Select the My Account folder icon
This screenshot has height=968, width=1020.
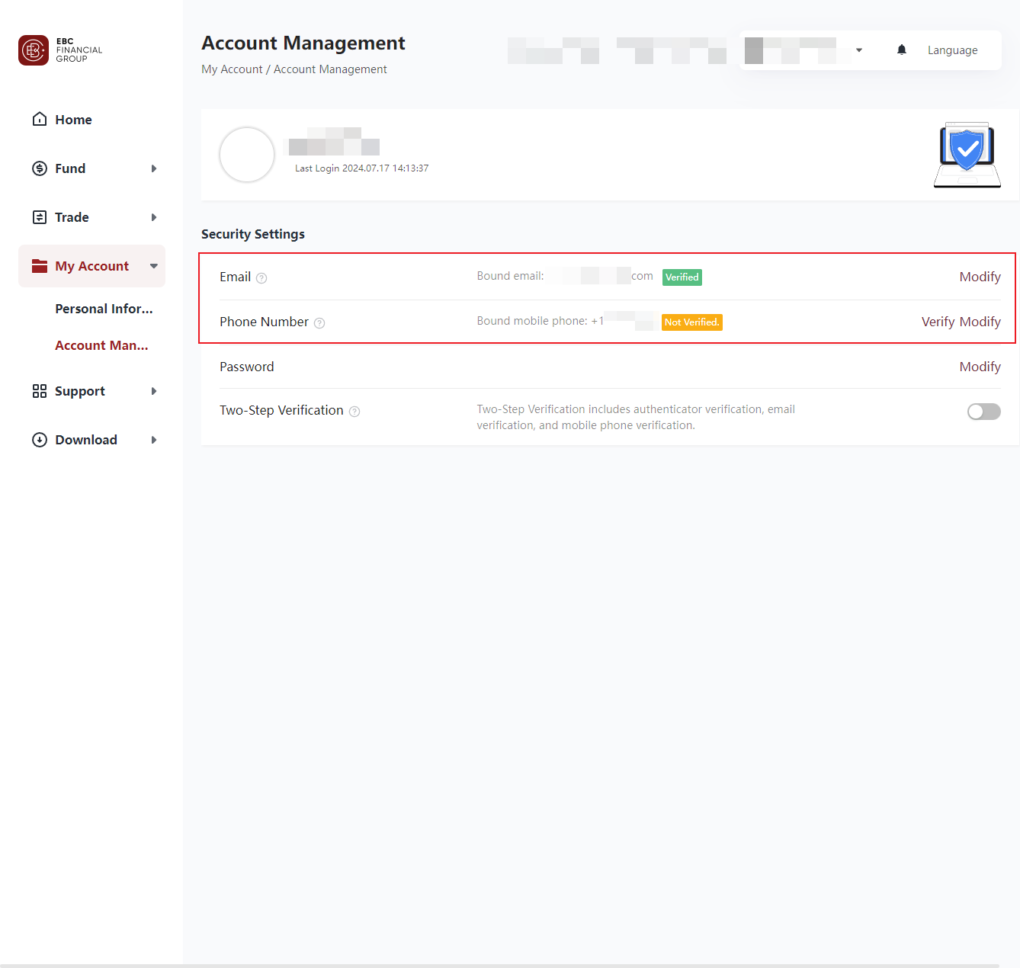tap(40, 266)
